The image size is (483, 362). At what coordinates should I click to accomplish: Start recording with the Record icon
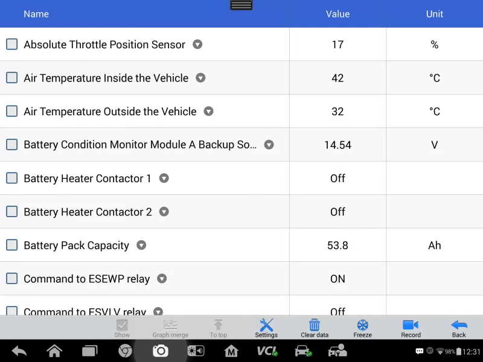click(x=411, y=328)
